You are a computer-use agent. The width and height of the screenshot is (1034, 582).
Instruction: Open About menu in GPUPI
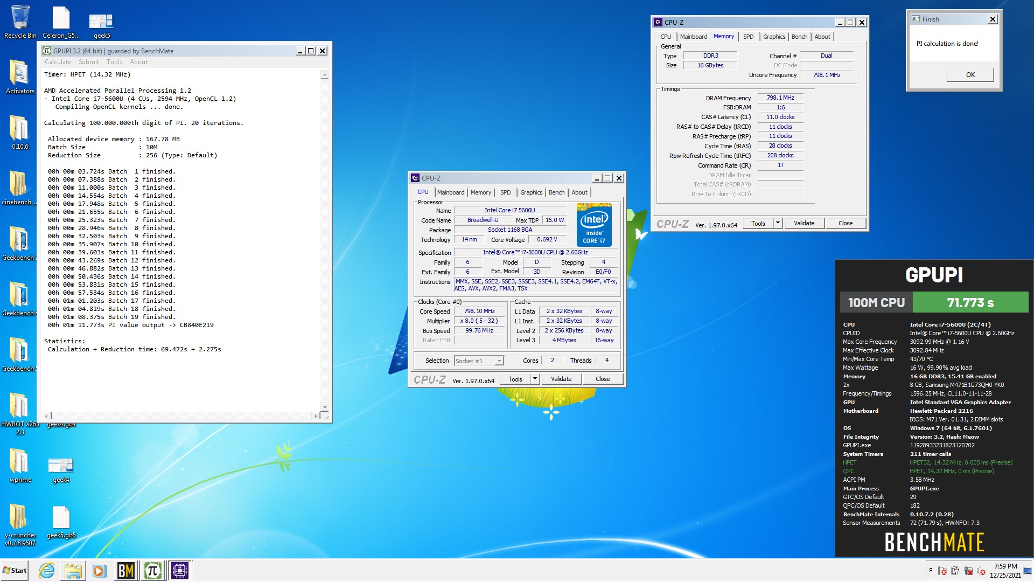[x=138, y=62]
